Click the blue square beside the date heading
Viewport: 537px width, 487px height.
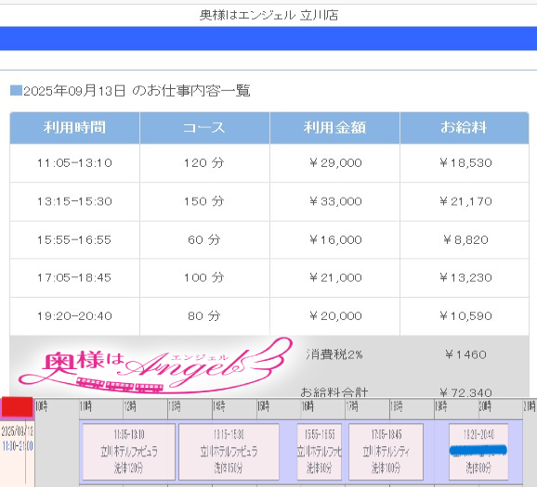16,91
